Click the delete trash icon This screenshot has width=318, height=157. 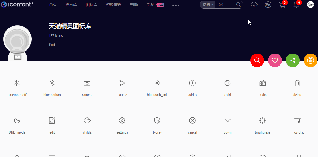[x=298, y=83]
